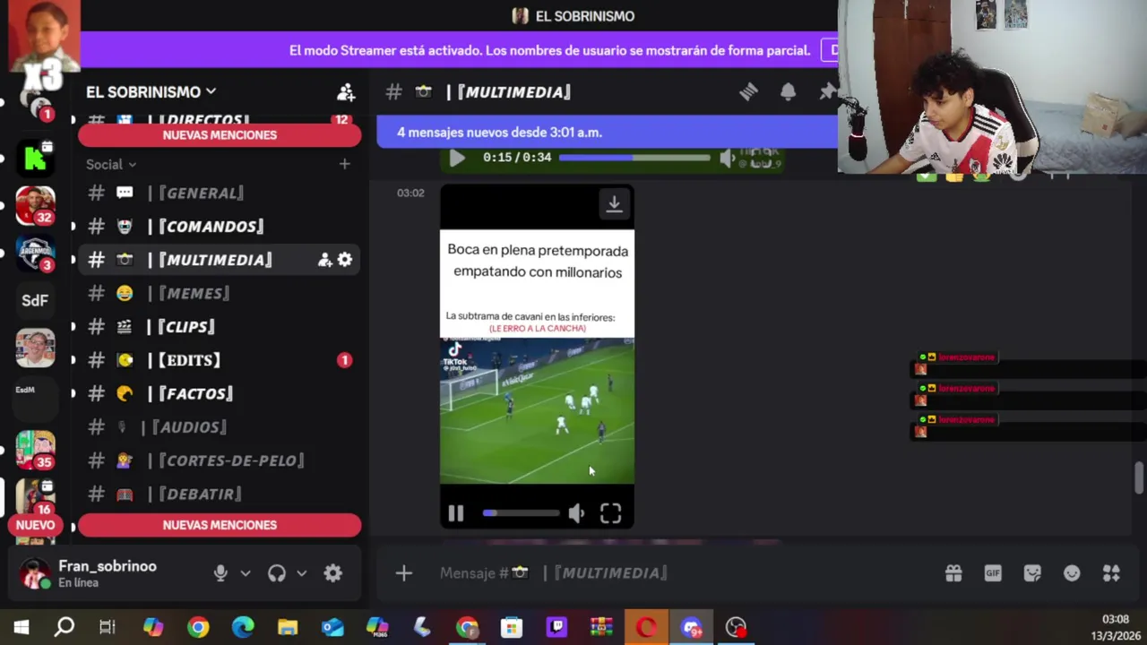Play the 0:15 / 0:34 audio clip
Screen dimensions: 1147x645
pyautogui.click(x=456, y=158)
